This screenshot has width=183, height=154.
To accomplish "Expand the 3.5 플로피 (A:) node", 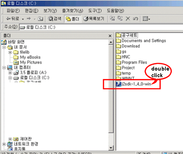I will click(10, 73).
